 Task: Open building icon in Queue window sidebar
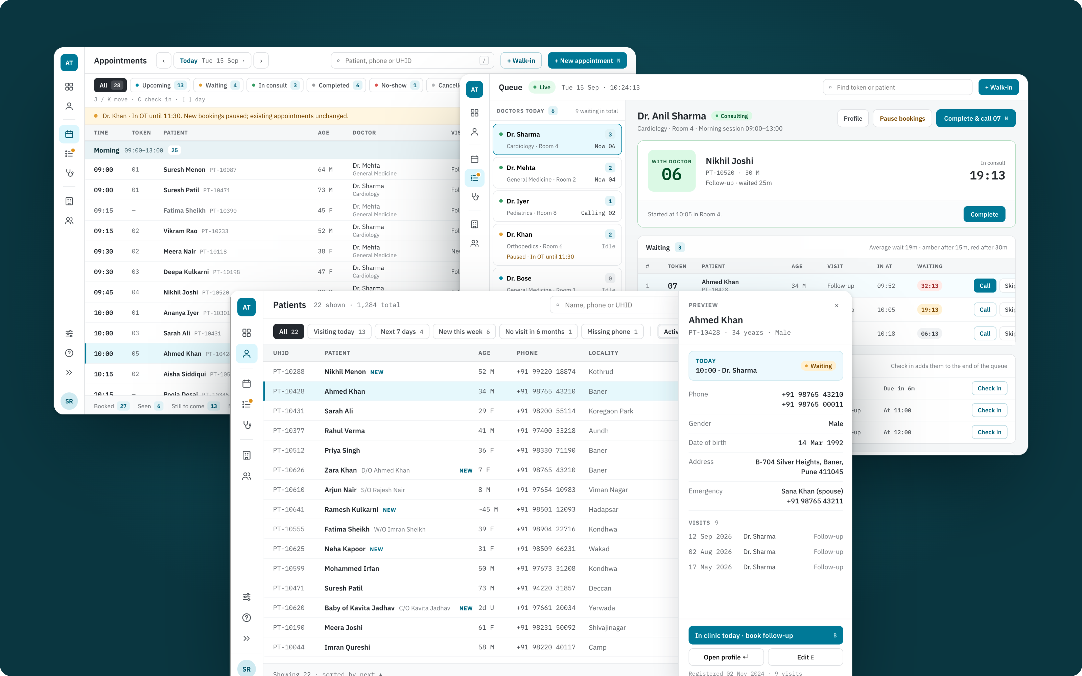[474, 224]
